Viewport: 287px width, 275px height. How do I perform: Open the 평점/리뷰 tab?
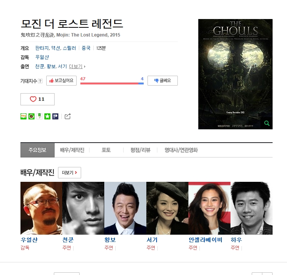[140, 150]
